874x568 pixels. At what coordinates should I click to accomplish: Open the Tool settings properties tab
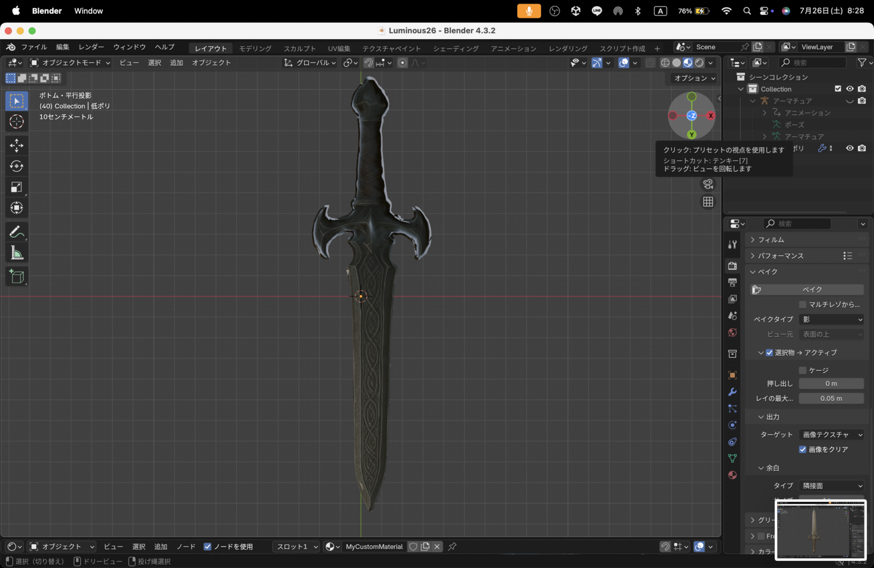tap(732, 245)
